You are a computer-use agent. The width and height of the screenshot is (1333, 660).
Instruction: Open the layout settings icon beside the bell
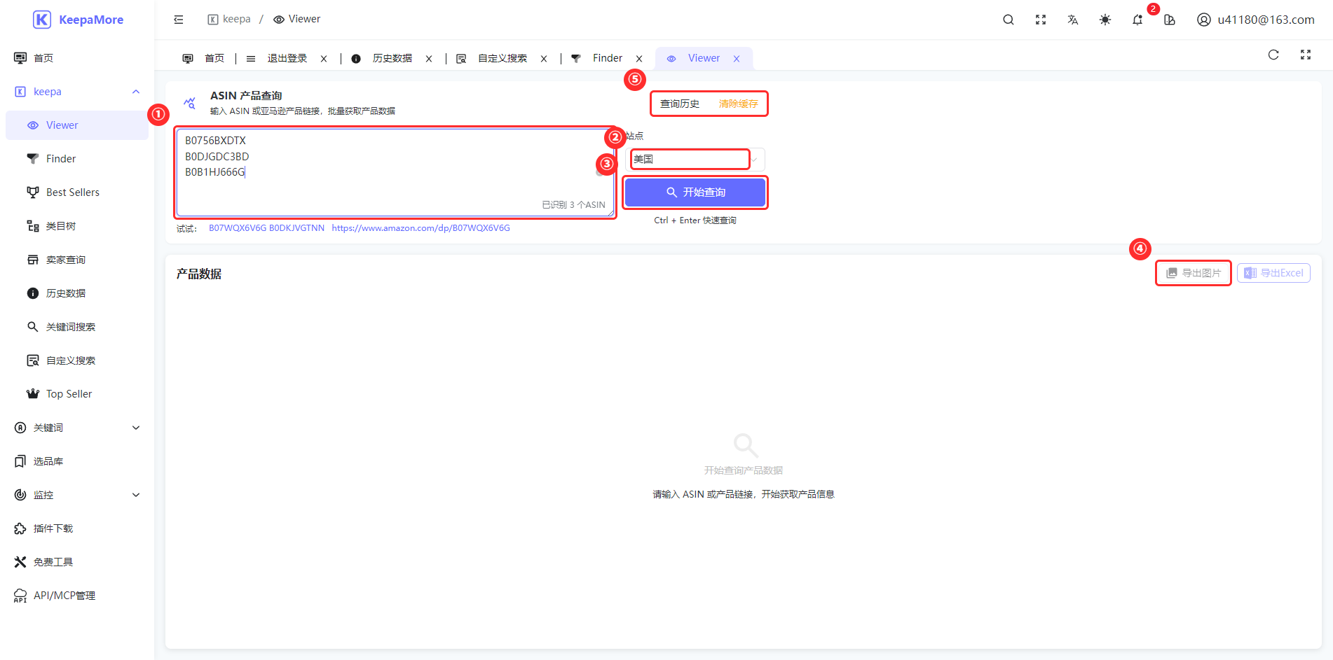[1169, 20]
